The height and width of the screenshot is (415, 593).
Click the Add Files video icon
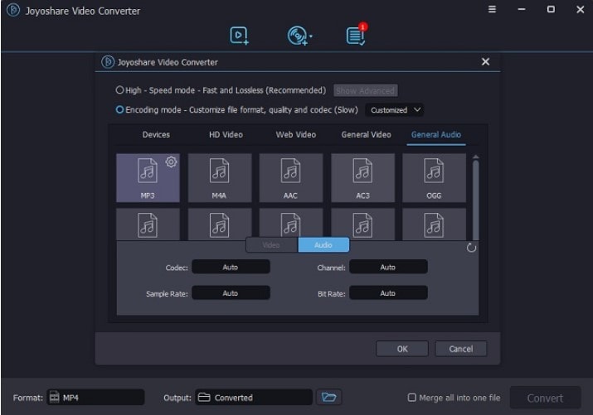239,36
